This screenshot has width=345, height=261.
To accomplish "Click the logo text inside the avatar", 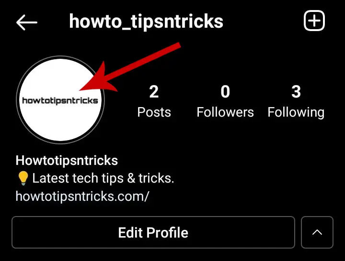I will (x=60, y=101).
